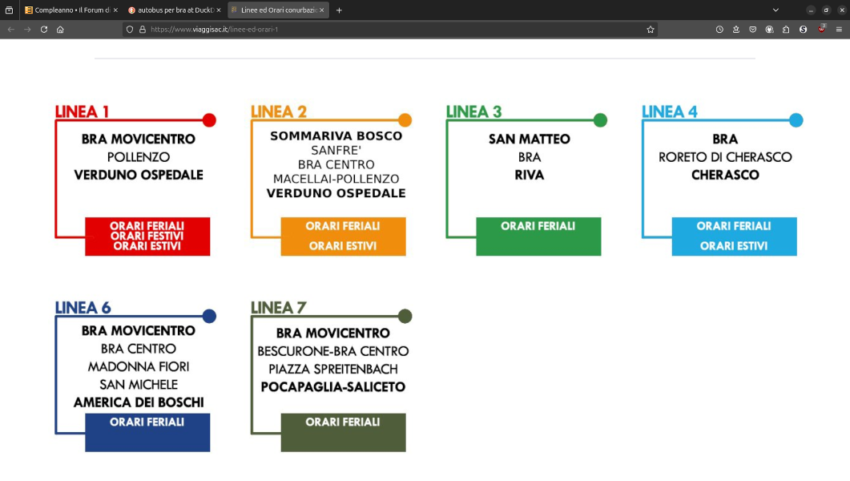The height and width of the screenshot is (481, 850).
Task: Bookmark this page with the star icon
Action: tap(651, 29)
